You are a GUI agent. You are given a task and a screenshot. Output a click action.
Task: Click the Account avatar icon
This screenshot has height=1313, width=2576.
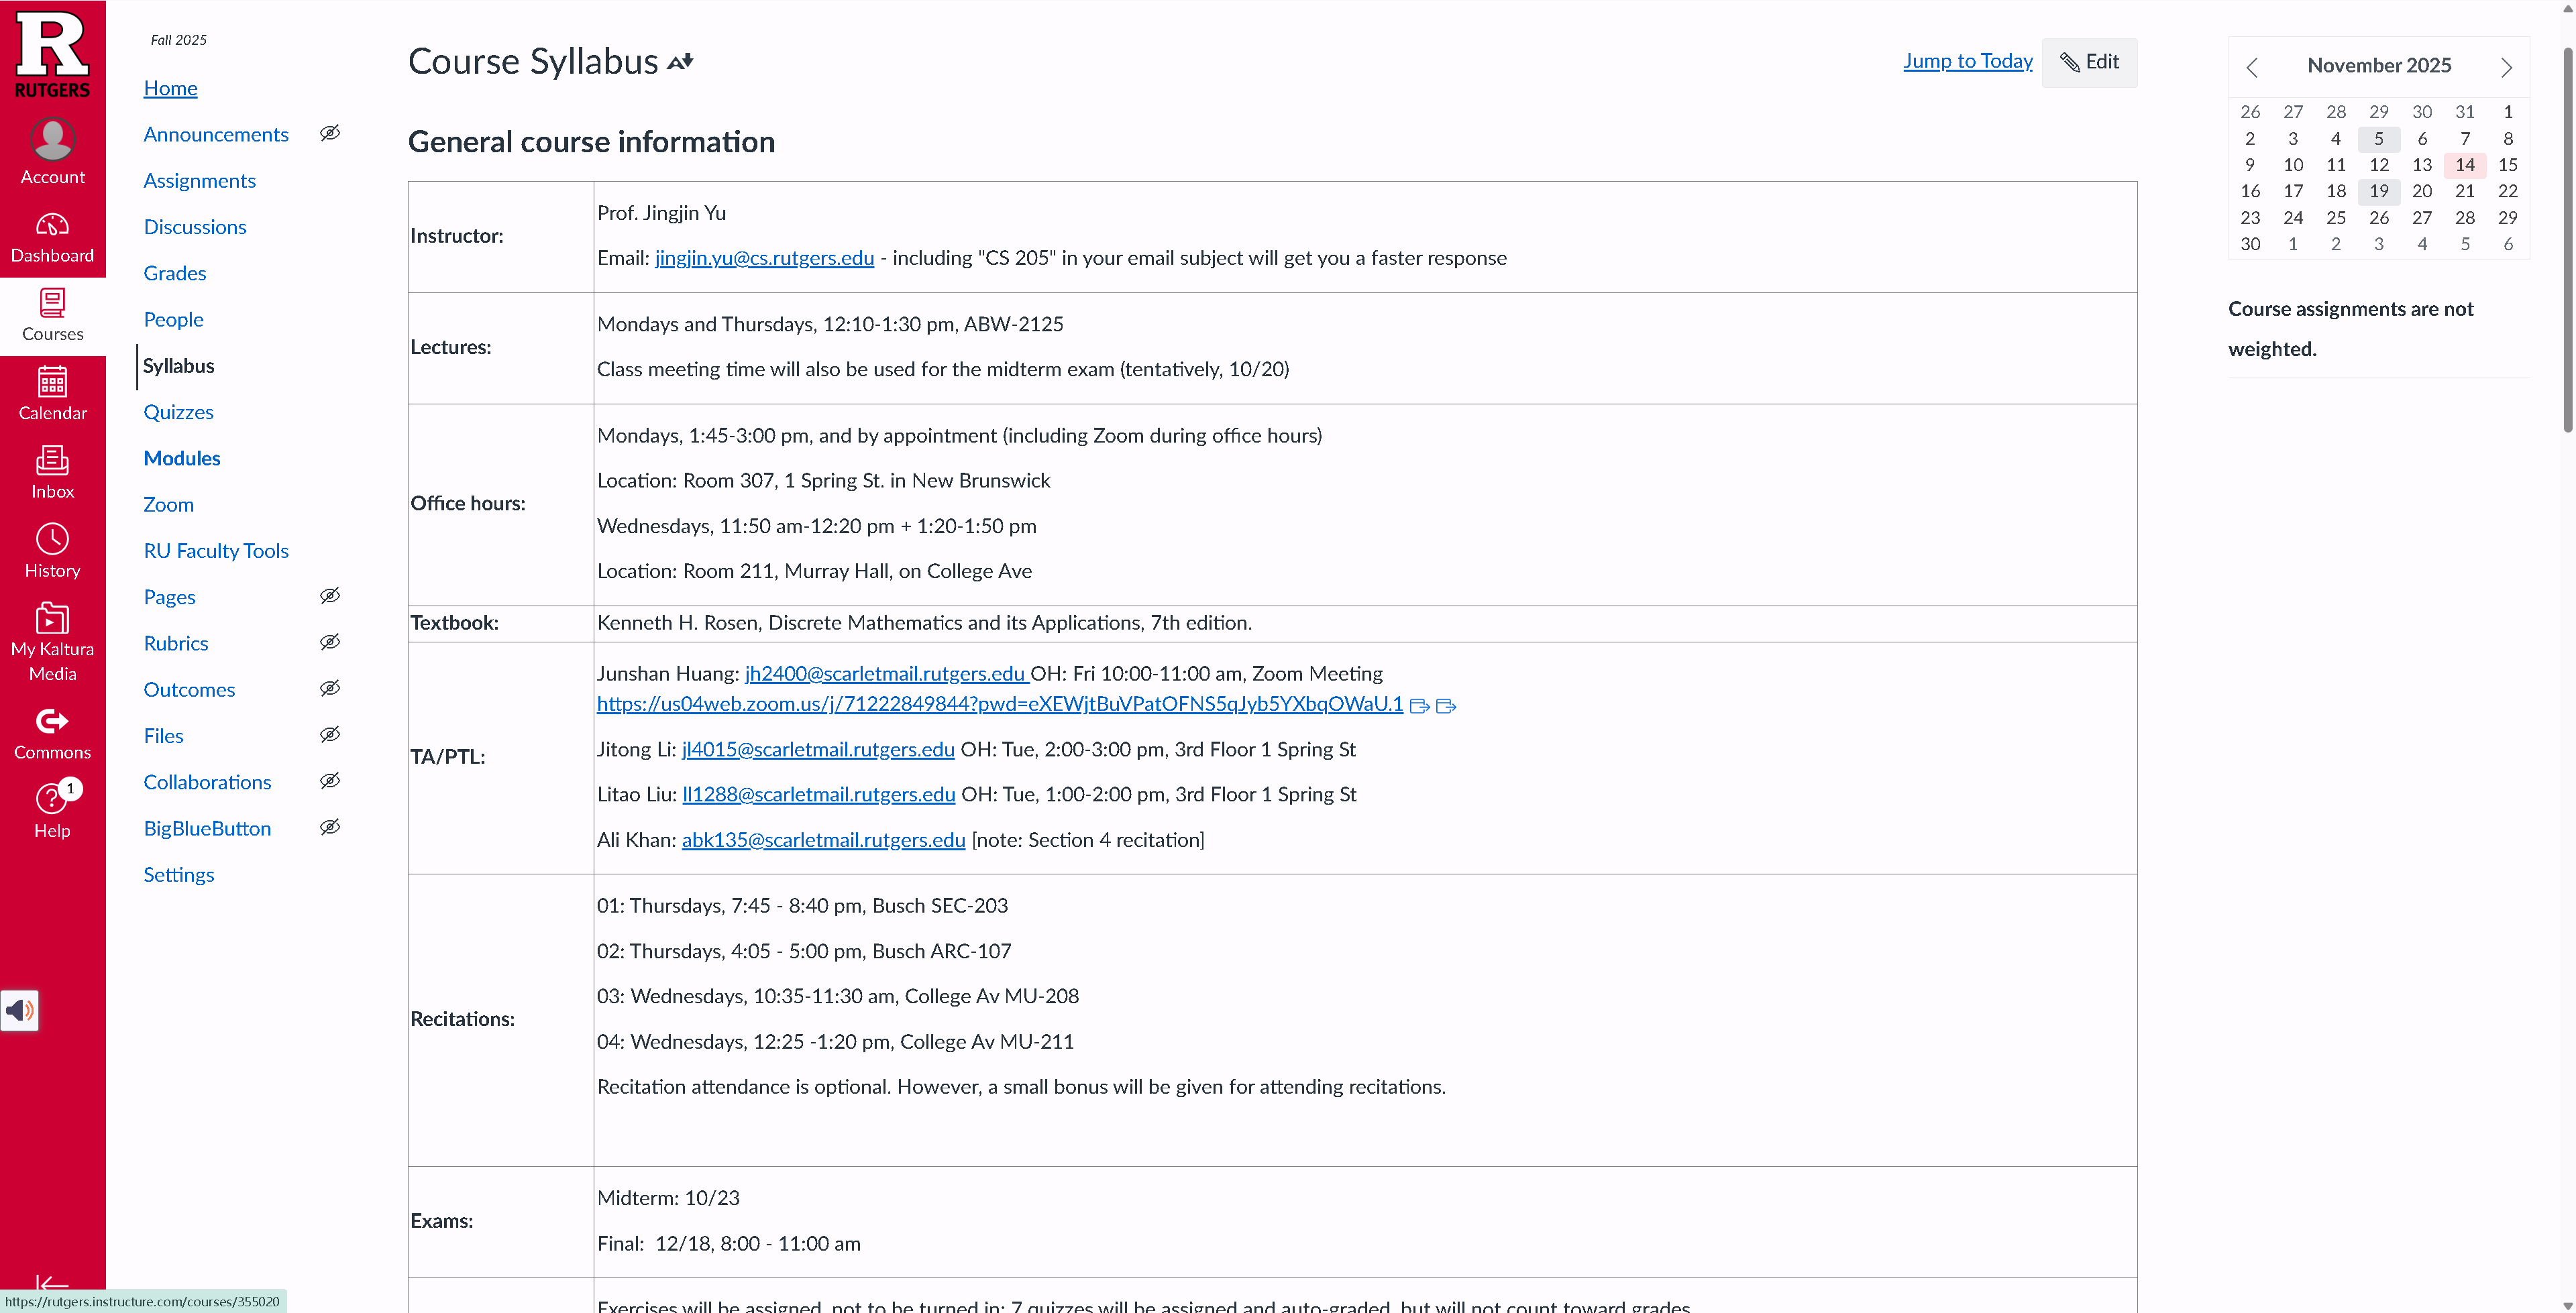(52, 138)
